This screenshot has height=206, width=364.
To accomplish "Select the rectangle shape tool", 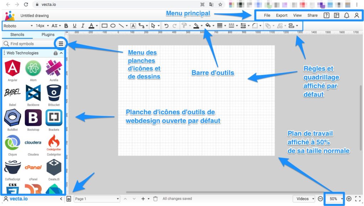I will click(x=105, y=26).
